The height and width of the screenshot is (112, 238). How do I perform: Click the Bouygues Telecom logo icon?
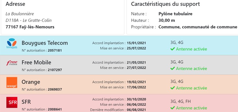coord(12,43)
